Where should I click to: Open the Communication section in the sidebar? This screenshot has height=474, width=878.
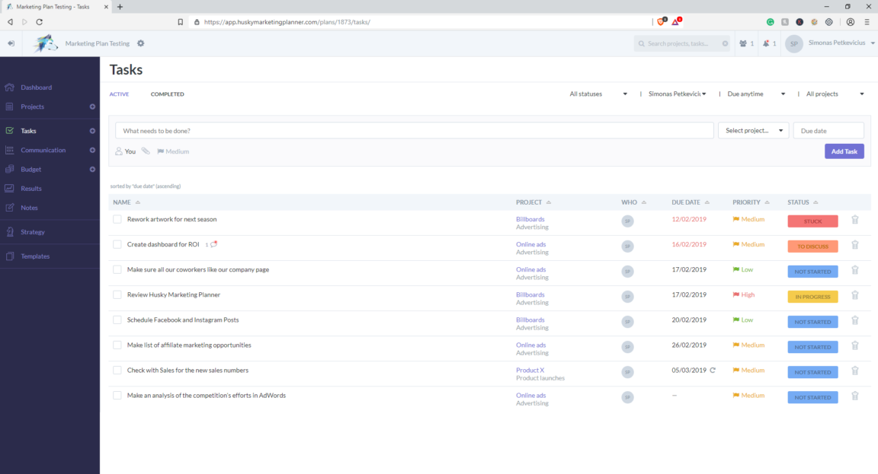coord(42,150)
